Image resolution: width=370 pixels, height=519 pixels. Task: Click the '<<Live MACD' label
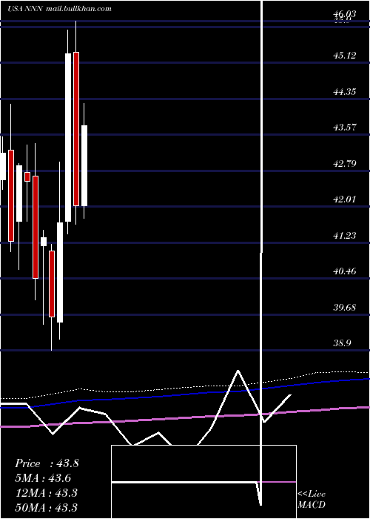coord(312,500)
